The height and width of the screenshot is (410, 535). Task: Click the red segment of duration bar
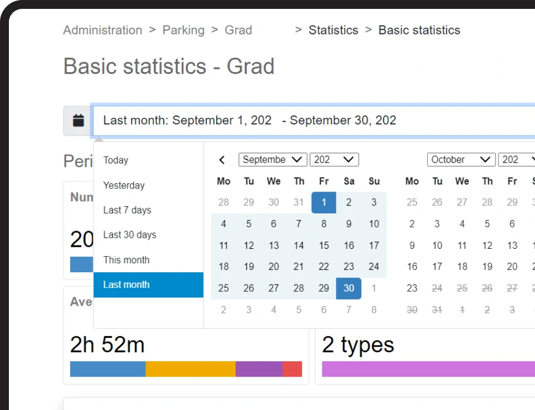click(x=292, y=369)
